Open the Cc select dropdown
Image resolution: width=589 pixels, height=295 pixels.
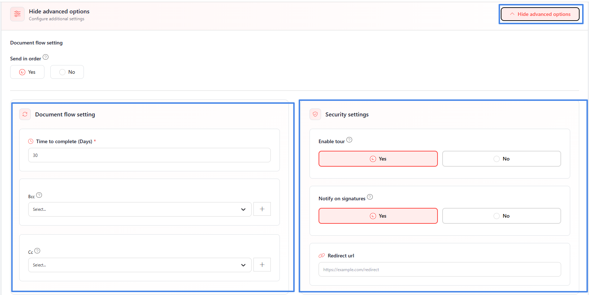(140, 265)
